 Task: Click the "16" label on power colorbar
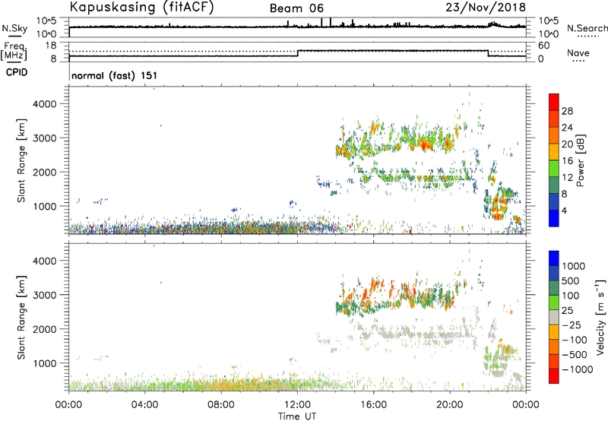567,161
